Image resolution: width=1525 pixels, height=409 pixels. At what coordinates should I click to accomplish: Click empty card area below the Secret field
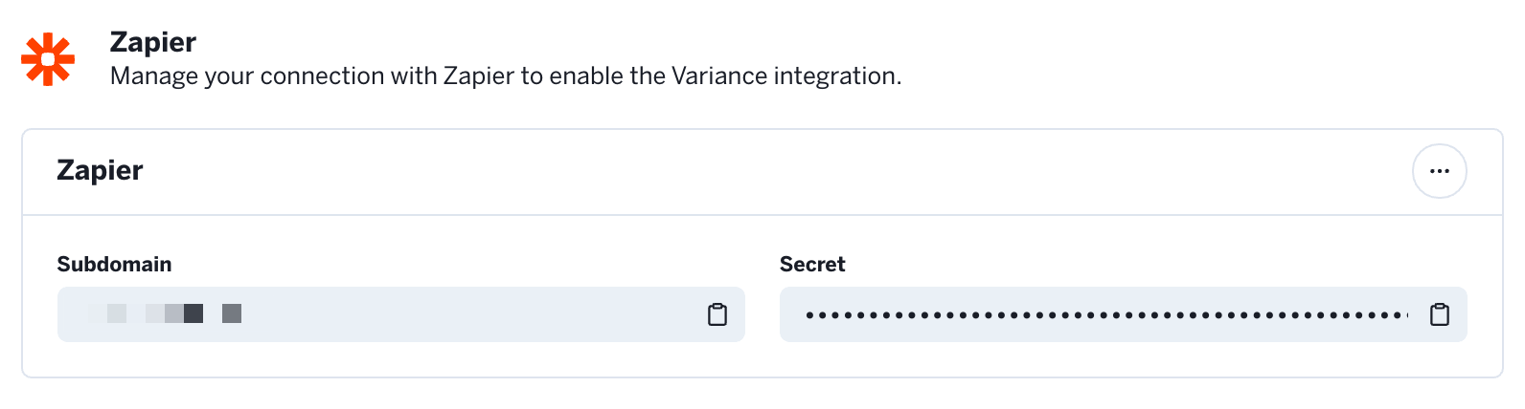click(1123, 359)
